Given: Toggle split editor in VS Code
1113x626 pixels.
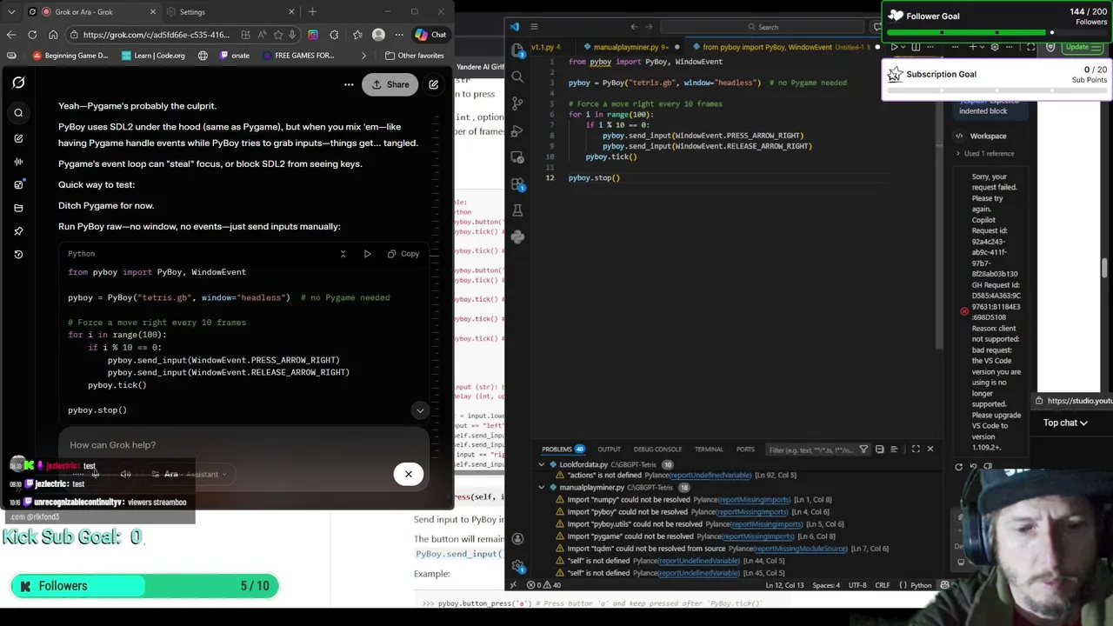Looking at the screenshot, I should 916,47.
